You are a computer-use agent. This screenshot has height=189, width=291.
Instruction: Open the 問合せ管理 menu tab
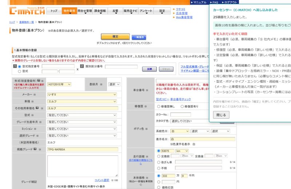(x=85, y=11)
